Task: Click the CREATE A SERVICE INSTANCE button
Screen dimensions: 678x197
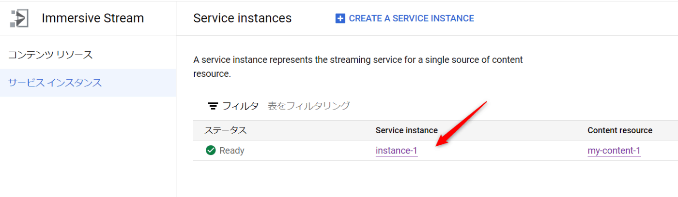Action: (x=404, y=18)
